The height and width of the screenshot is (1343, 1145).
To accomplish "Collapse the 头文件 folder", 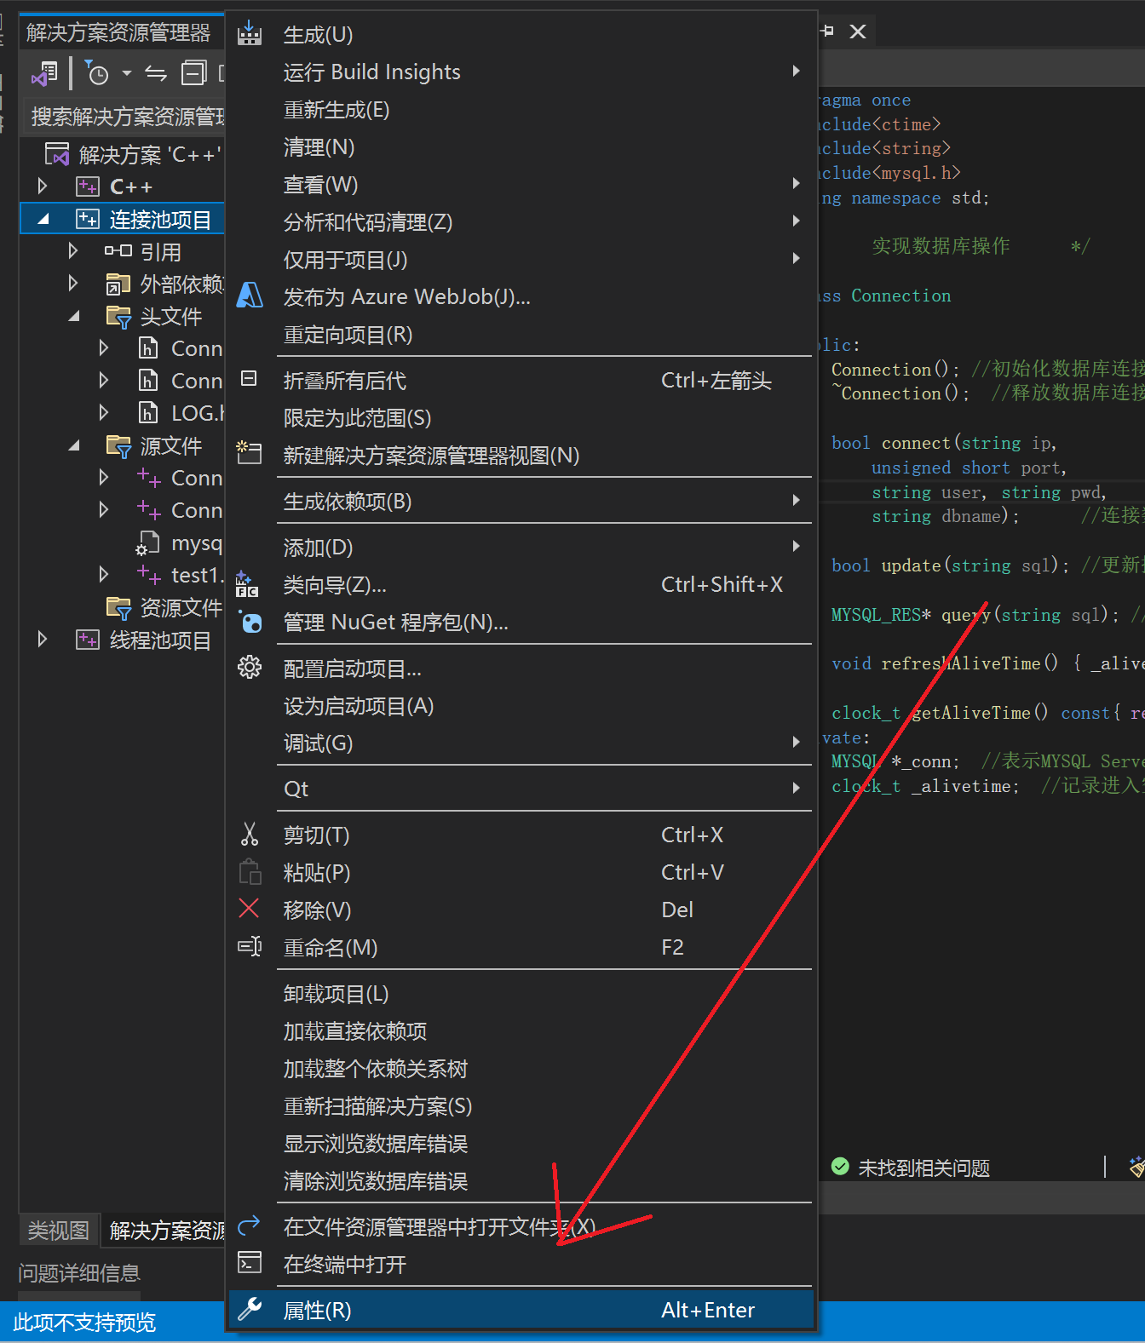I will (x=74, y=316).
